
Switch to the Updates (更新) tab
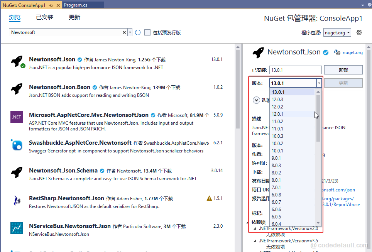click(x=74, y=17)
